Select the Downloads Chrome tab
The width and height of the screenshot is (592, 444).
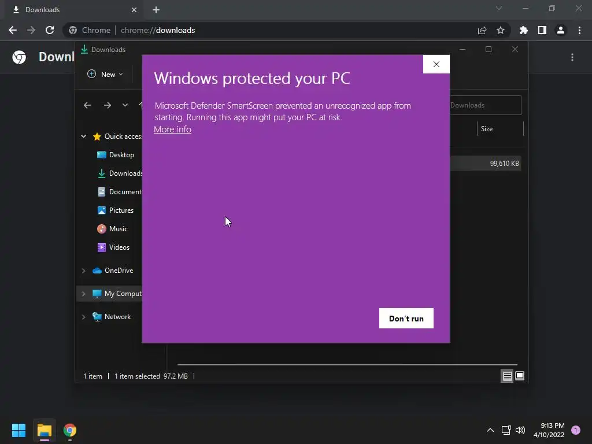pos(73,10)
